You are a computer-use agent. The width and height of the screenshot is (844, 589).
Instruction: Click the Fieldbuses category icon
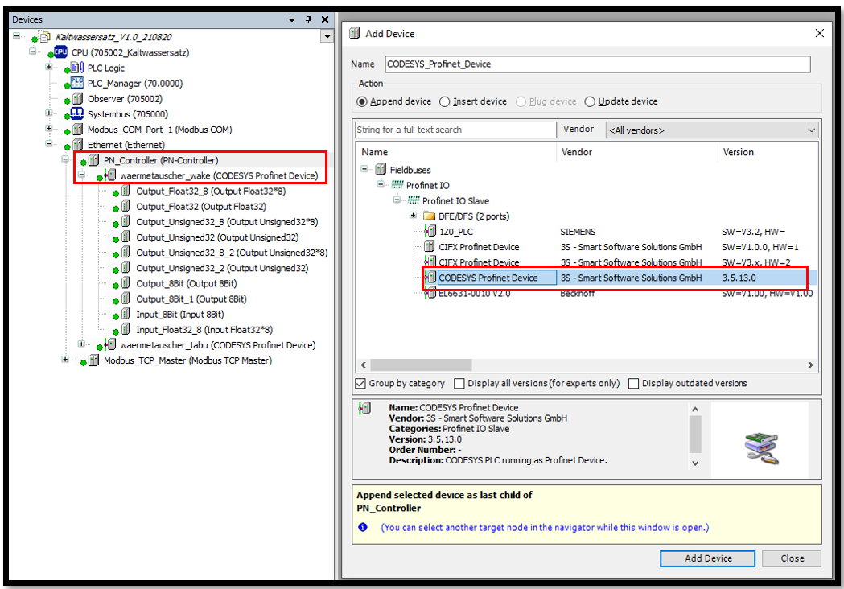(x=381, y=170)
